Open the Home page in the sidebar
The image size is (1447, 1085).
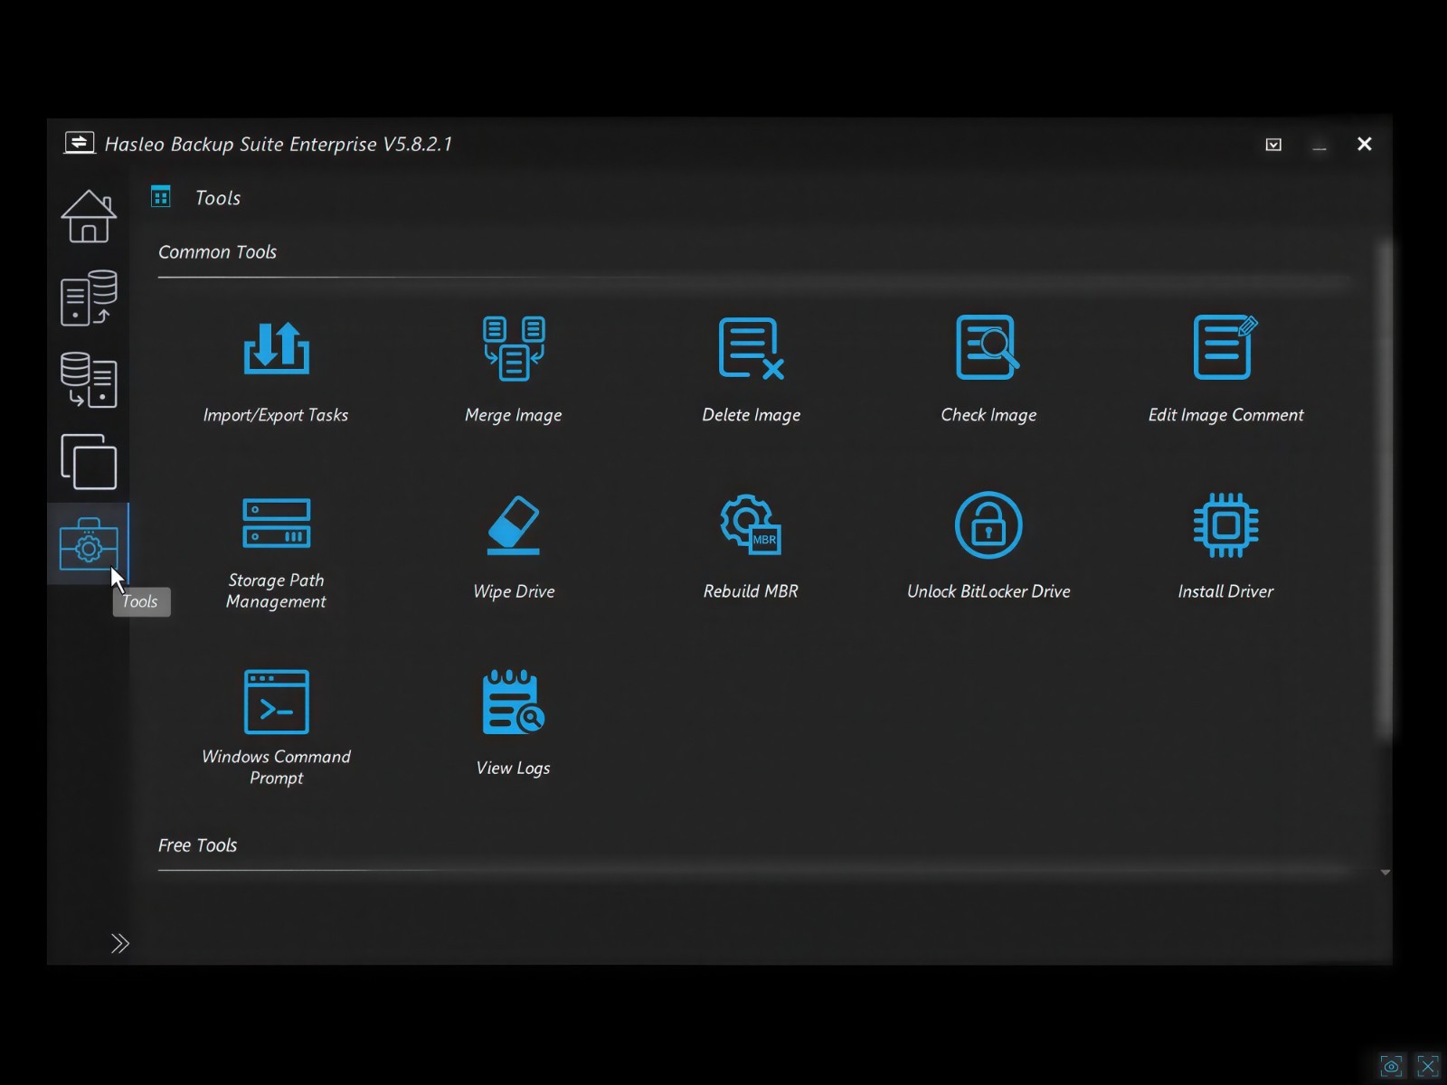pos(89,216)
